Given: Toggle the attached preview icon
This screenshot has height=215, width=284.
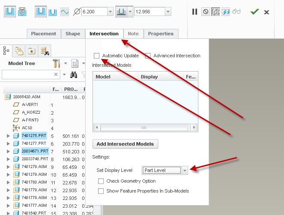Looking at the screenshot, I should [225, 12].
